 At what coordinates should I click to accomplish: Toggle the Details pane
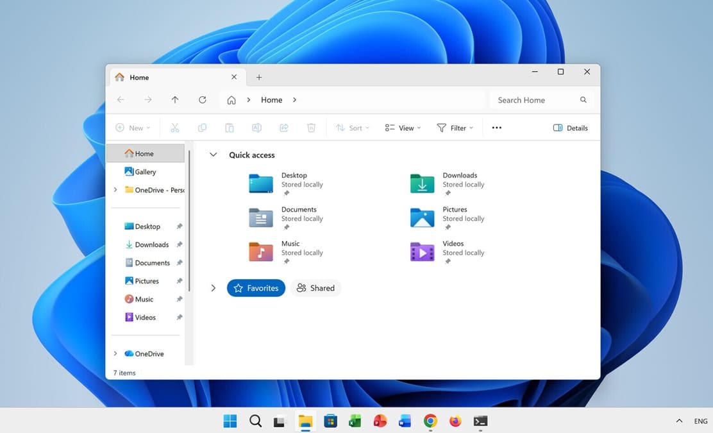tap(570, 128)
